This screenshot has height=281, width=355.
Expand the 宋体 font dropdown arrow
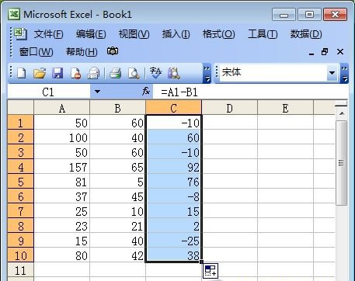tap(332, 73)
